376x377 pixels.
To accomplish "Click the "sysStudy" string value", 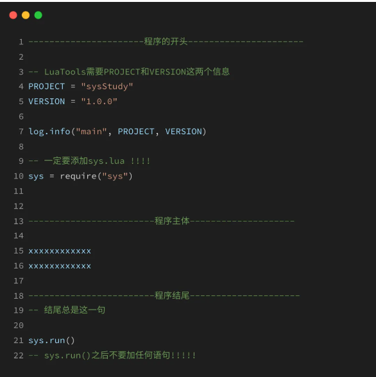I will tap(107, 87).
